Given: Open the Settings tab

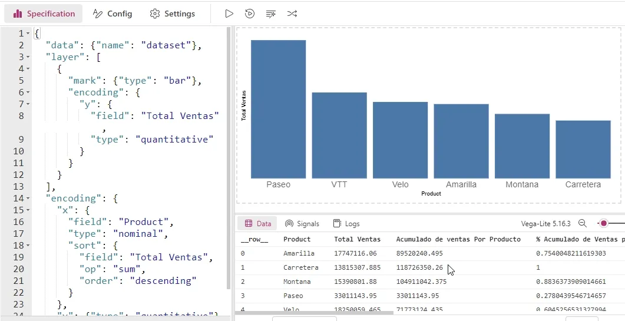Looking at the screenshot, I should pos(172,14).
